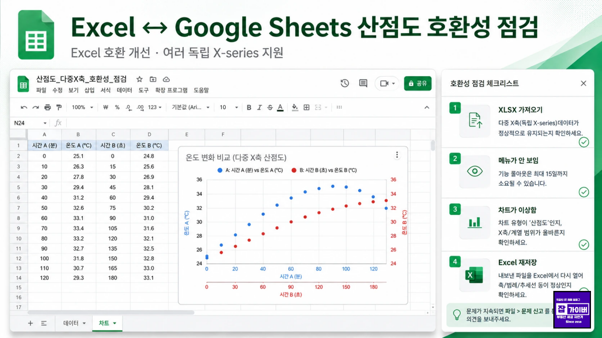602x338 pixels.
Task: Open the 삽입 menu
Action: tap(89, 90)
